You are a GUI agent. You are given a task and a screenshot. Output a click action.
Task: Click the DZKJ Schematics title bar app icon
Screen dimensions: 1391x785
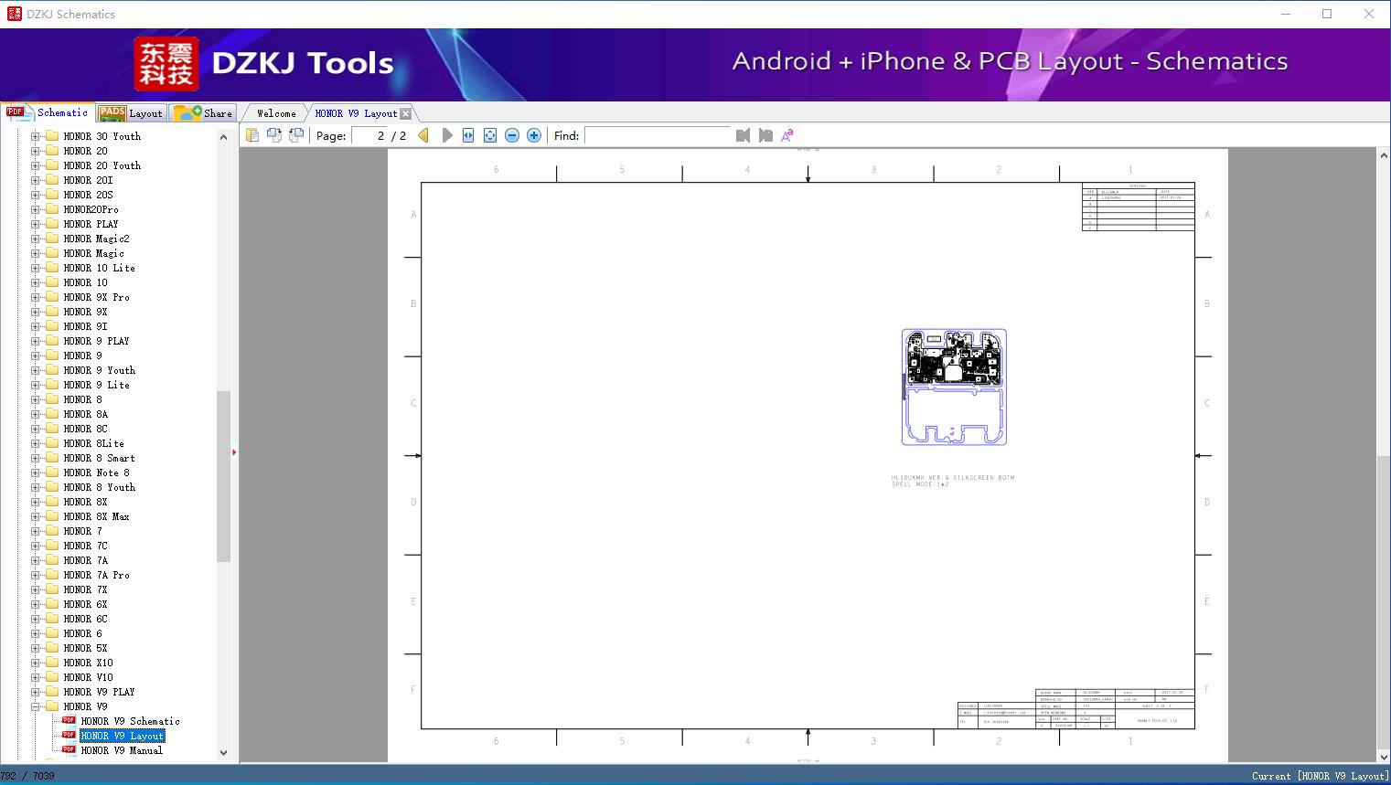(14, 14)
